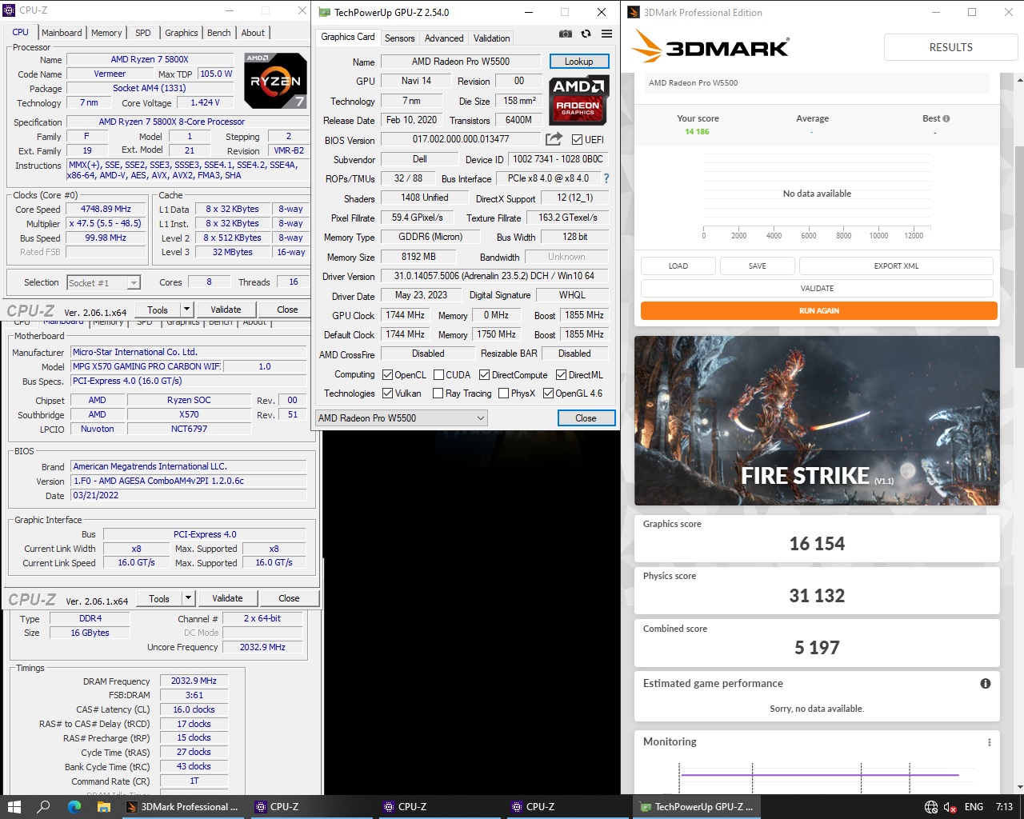The height and width of the screenshot is (819, 1024).
Task: Click the Ryzen 7 logo in CPU-Z
Action: click(275, 81)
